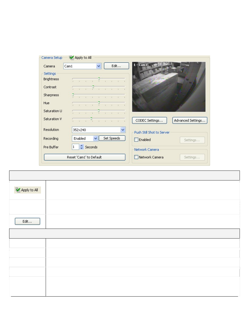This screenshot has height=323, width=249.
Task: Adjust the Saturation U slider handle
Action: click(99, 111)
